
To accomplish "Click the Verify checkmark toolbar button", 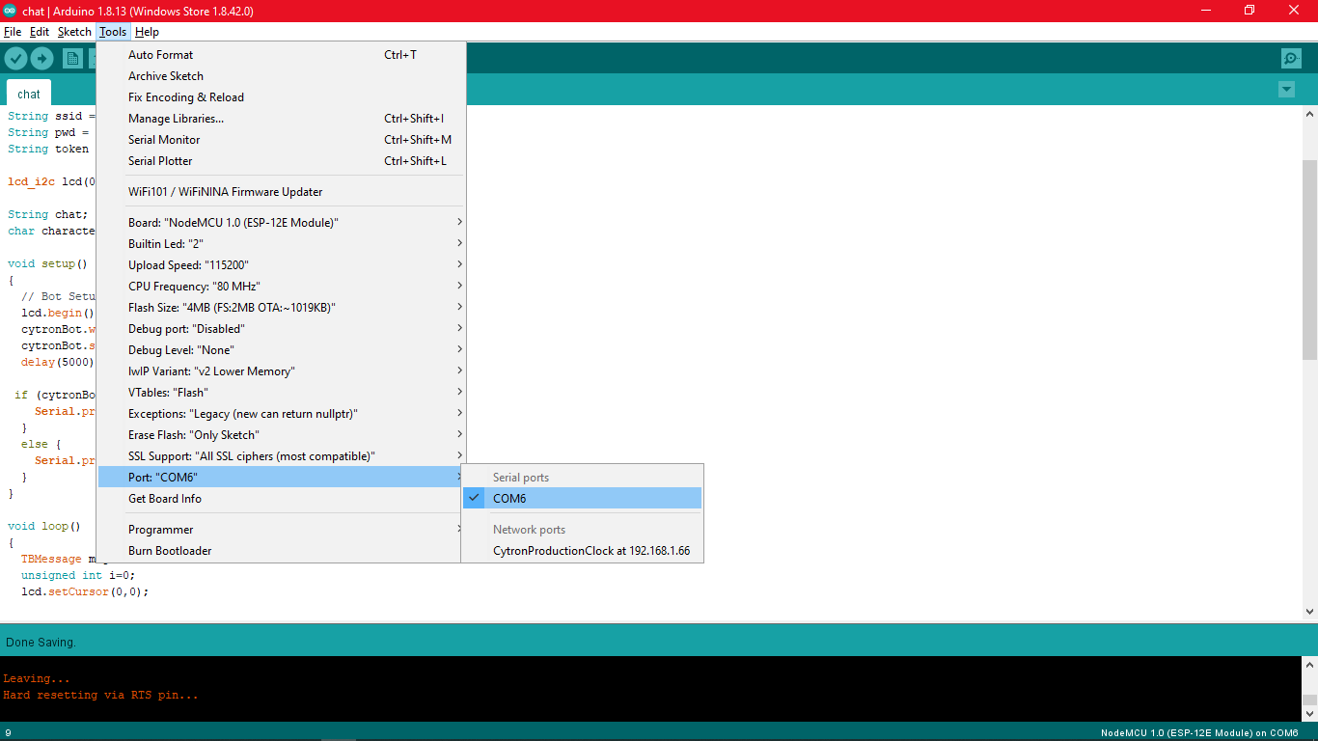I will (x=15, y=59).
